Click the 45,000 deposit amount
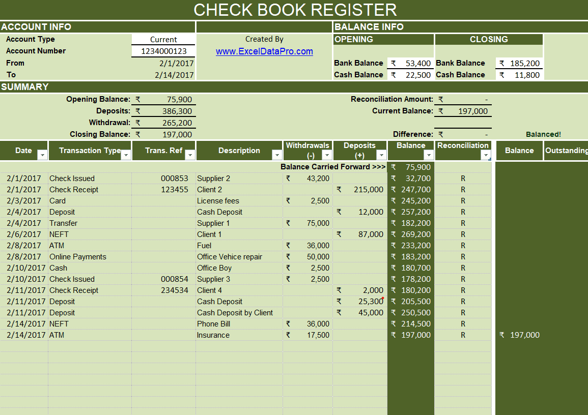588x415 pixels. tap(359, 313)
